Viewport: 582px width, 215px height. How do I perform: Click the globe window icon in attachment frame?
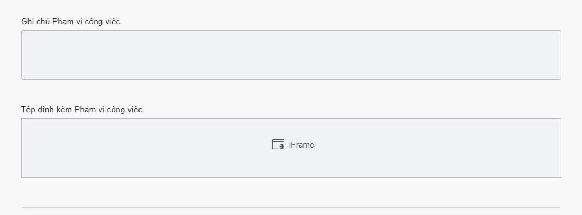(x=278, y=144)
